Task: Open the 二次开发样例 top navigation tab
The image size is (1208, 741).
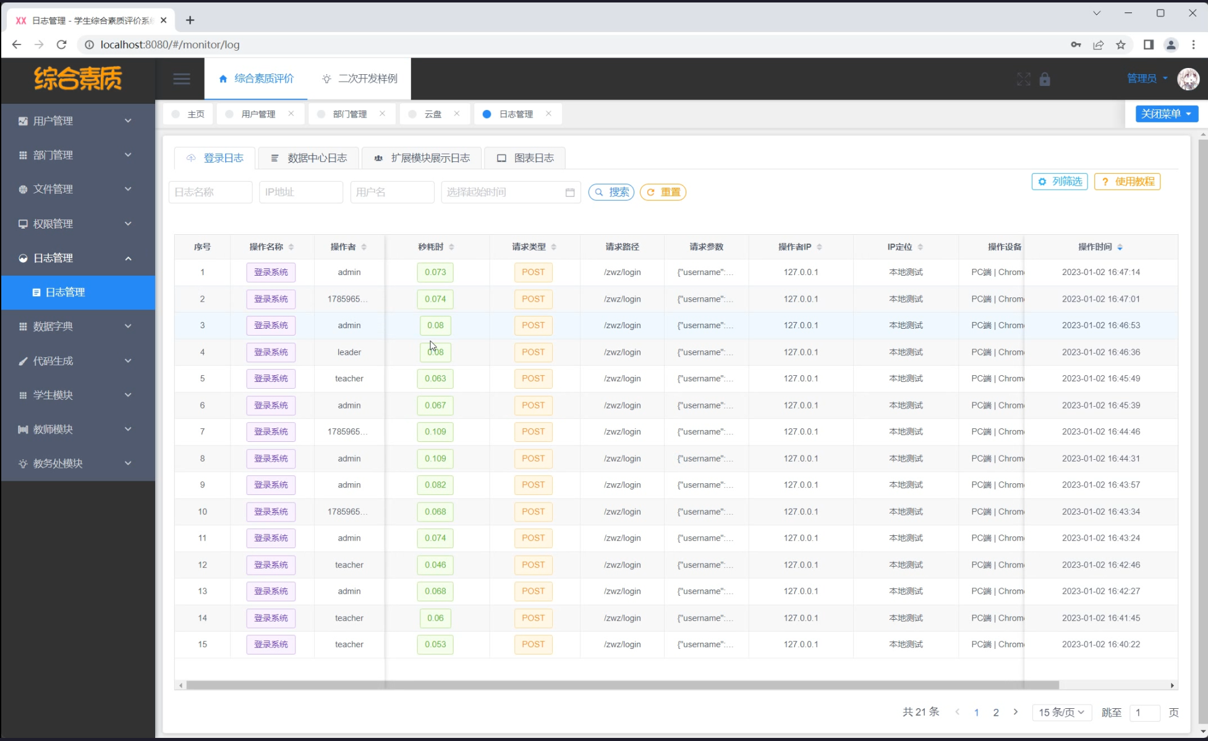Action: click(359, 78)
